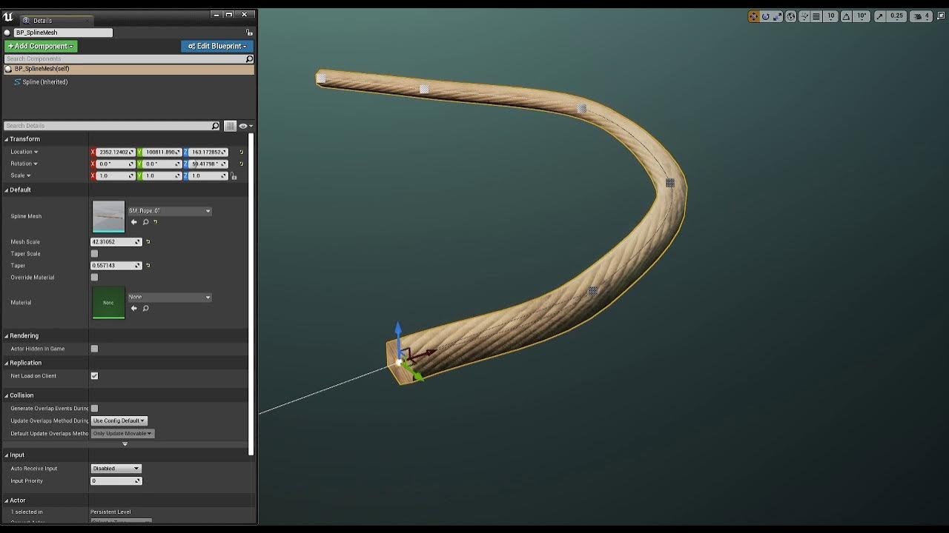The height and width of the screenshot is (533, 949).
Task: Expand advanced Collision options arrow
Action: 125,443
